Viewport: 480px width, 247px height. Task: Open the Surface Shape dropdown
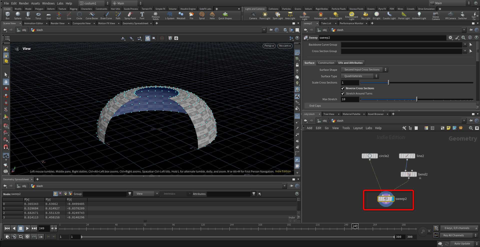coord(364,70)
